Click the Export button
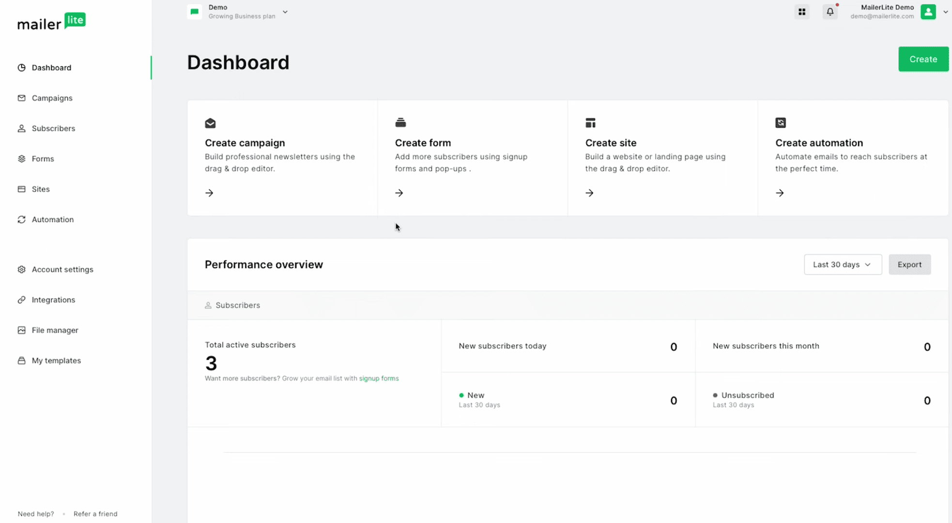Screen dimensions: 952x523 909,264
